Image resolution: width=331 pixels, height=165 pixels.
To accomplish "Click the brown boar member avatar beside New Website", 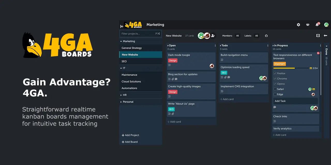I will (207, 36).
